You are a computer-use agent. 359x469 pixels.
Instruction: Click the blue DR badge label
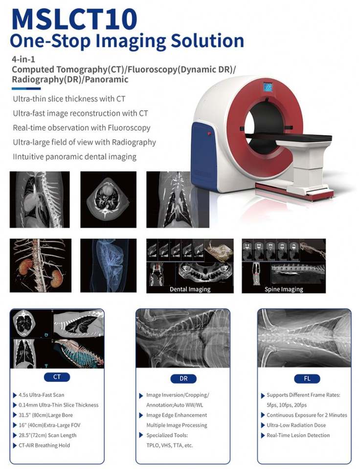coord(183,379)
